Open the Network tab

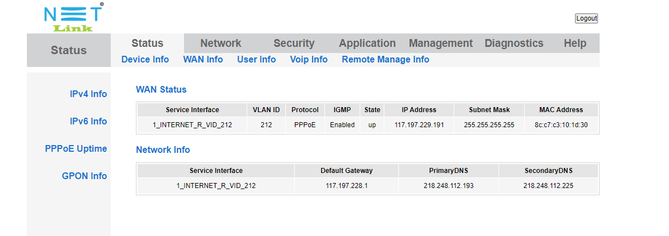(220, 43)
